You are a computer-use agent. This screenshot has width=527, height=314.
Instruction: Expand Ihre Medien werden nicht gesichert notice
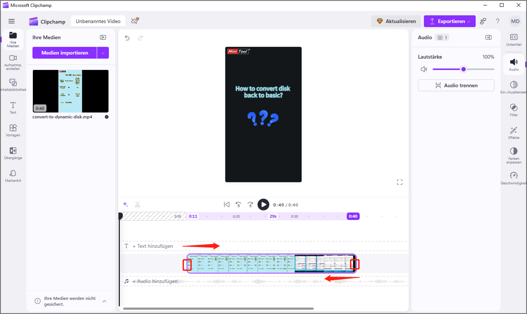tap(104, 301)
